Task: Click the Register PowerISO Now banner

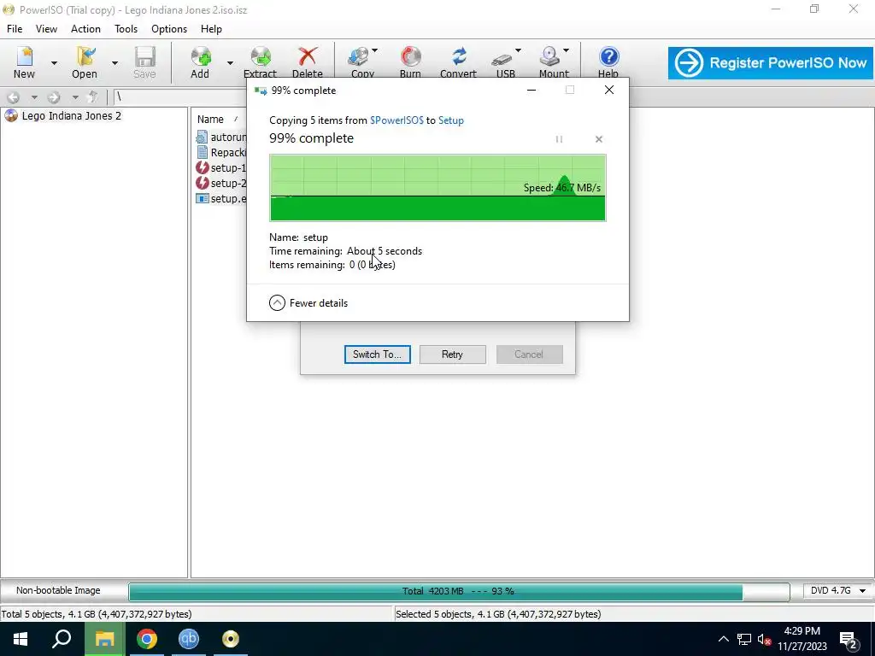Action: 771,62
